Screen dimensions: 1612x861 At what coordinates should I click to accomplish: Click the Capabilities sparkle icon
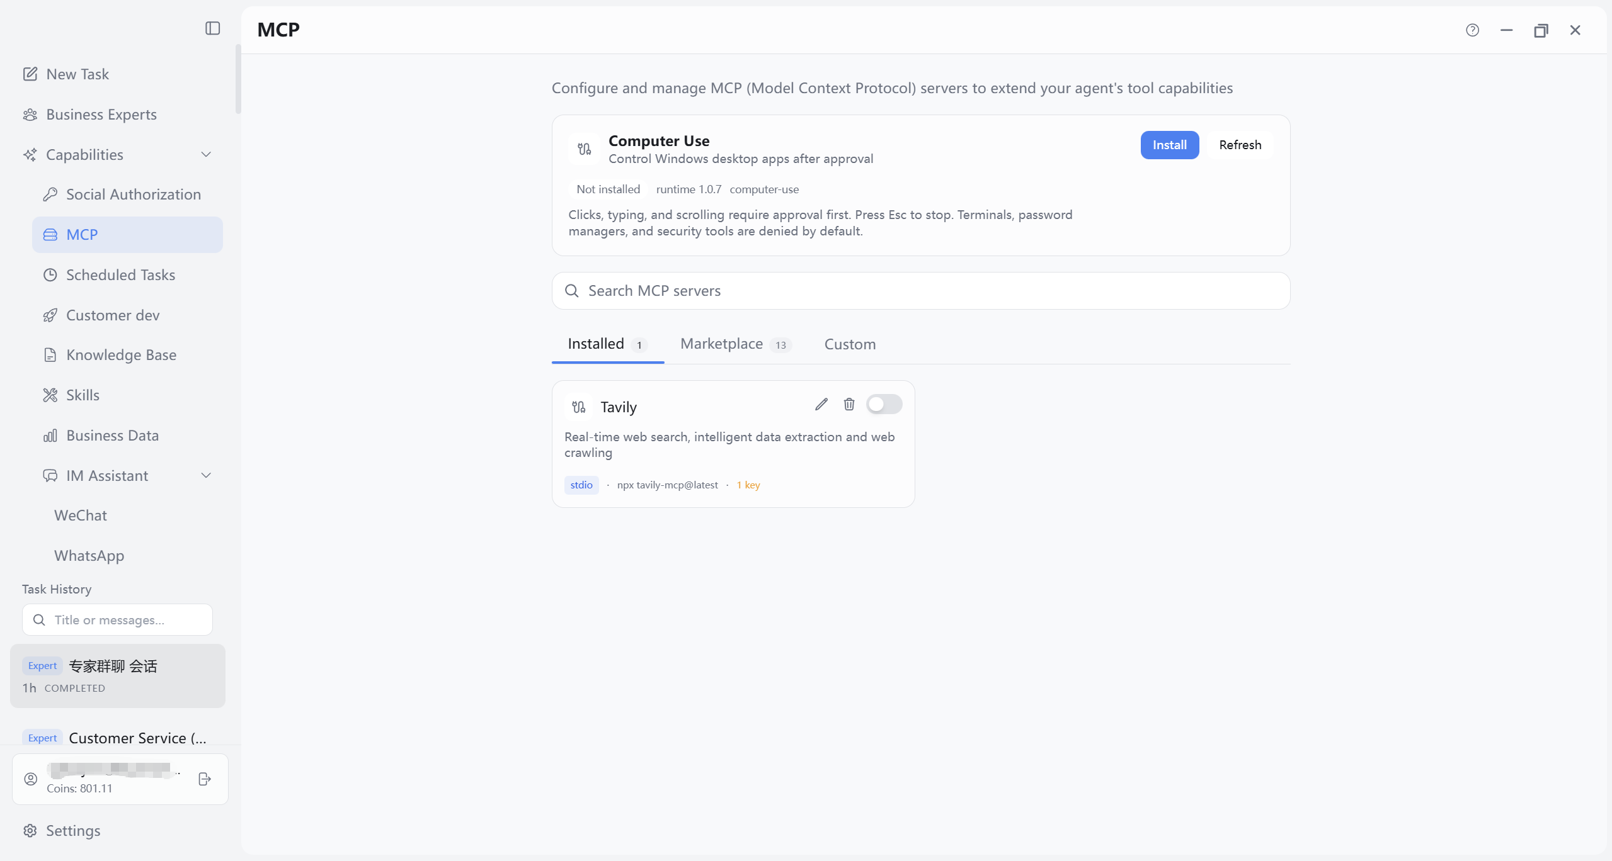pyautogui.click(x=30, y=155)
